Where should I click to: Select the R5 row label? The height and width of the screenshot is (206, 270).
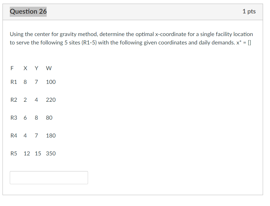[x=14, y=153]
